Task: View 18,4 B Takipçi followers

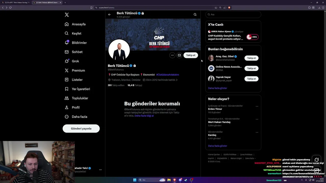Action: (x=135, y=85)
